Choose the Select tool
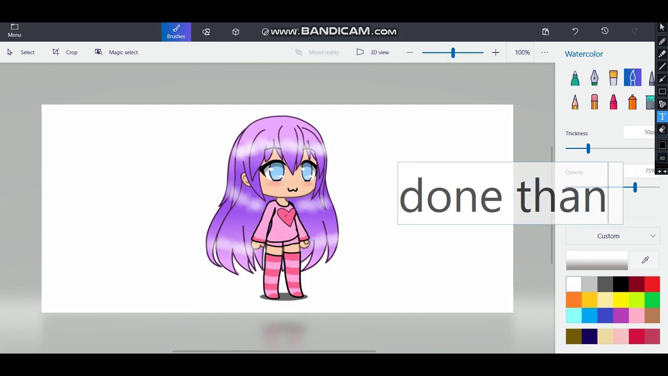 click(x=21, y=52)
